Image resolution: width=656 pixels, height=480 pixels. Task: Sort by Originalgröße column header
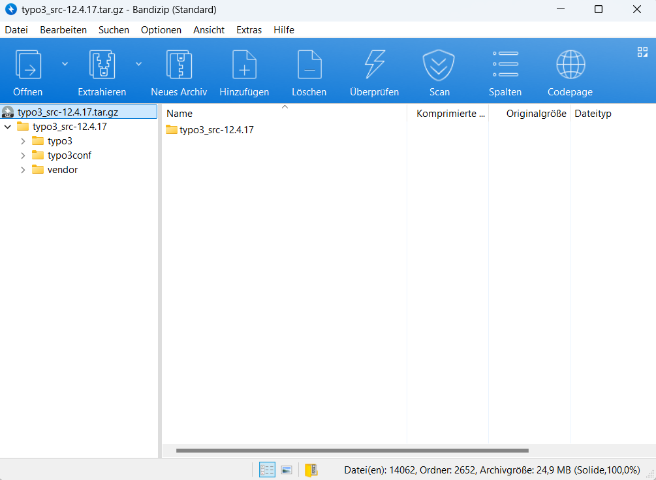click(529, 114)
